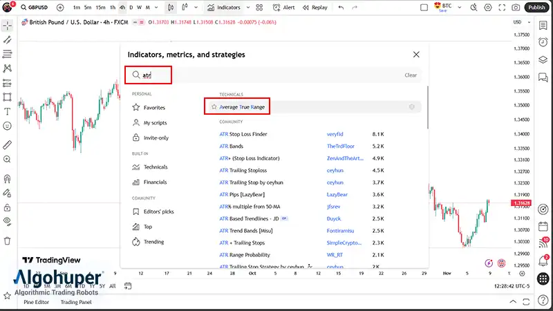Image resolution: width=553 pixels, height=311 pixels.
Task: Select the Ruler measure tool
Action: pyautogui.click(x=7, y=144)
